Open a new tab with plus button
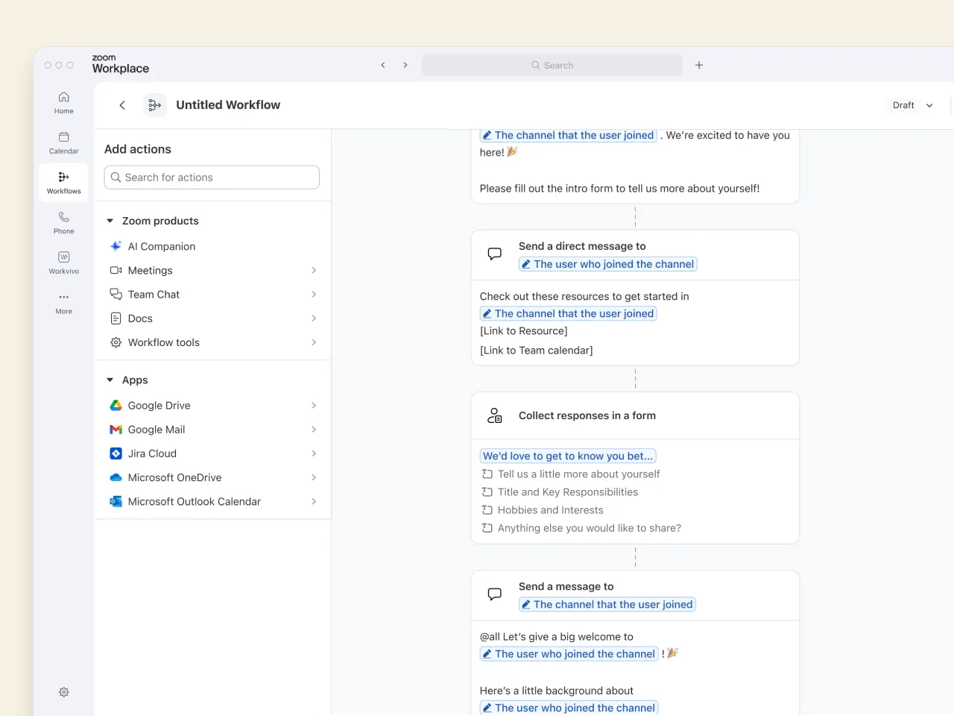 coord(699,66)
